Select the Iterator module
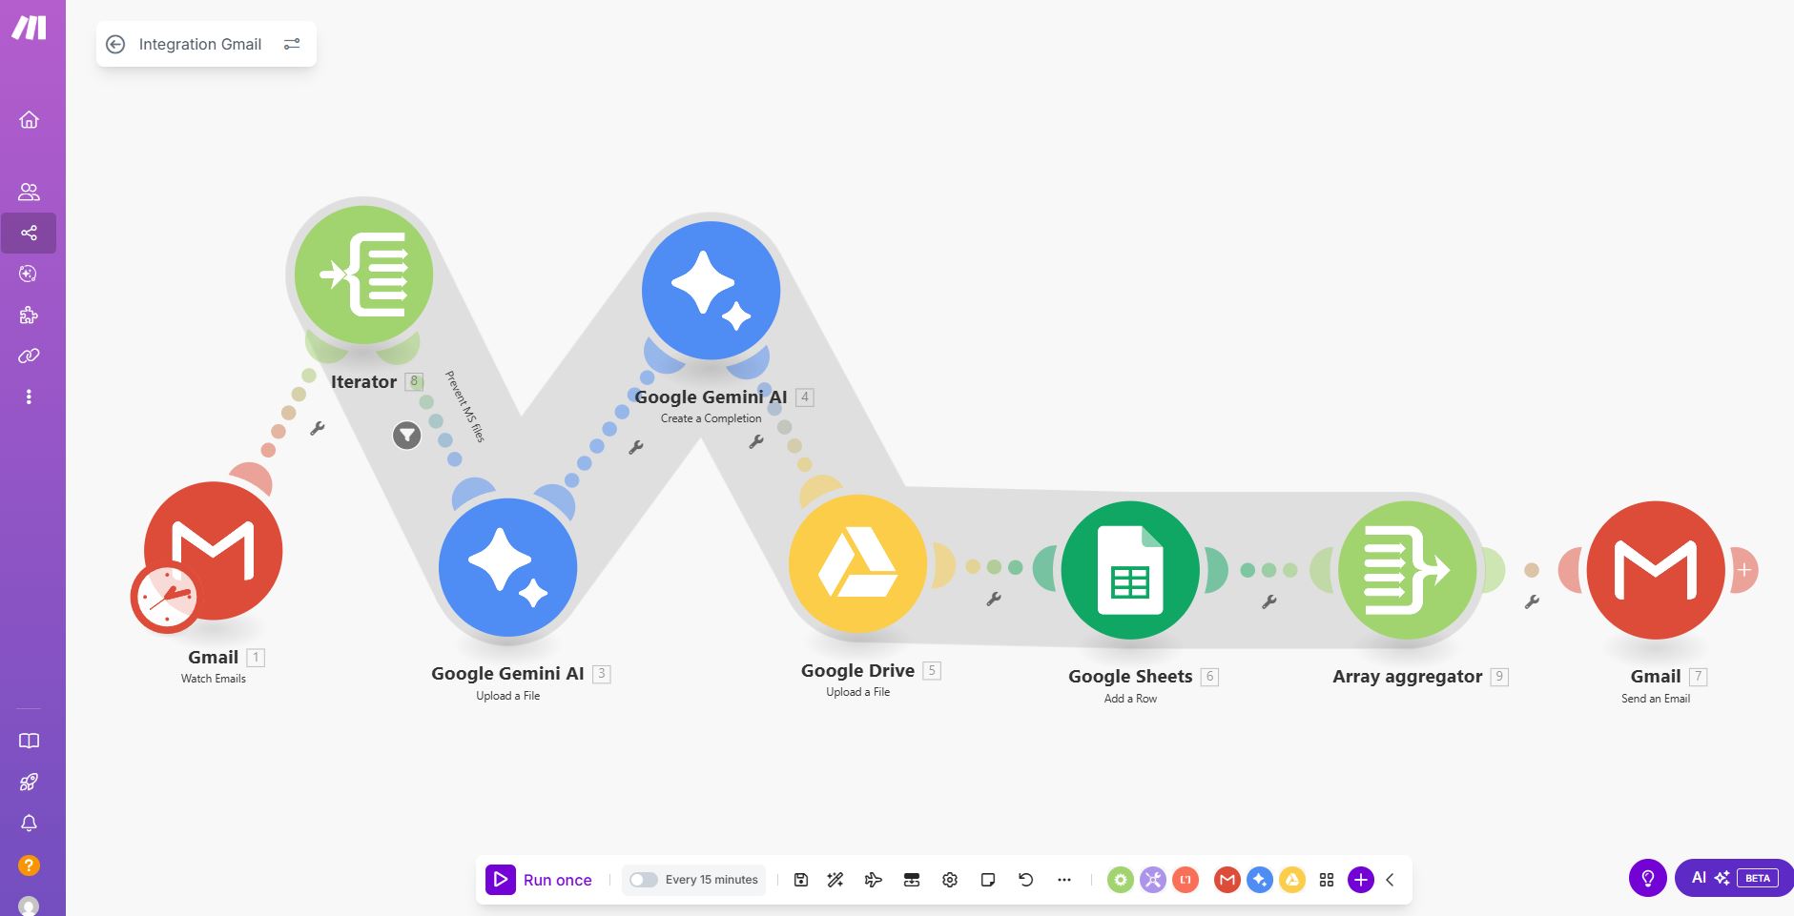 pyautogui.click(x=363, y=275)
